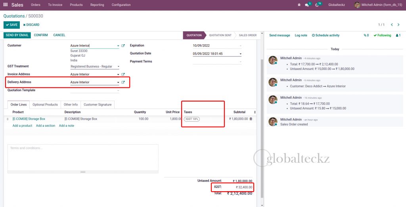
Task: Open the apps grid menu icon
Action: pos(5,5)
